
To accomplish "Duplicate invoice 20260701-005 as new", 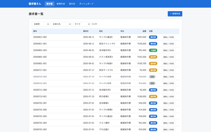I will click(x=169, y=116).
